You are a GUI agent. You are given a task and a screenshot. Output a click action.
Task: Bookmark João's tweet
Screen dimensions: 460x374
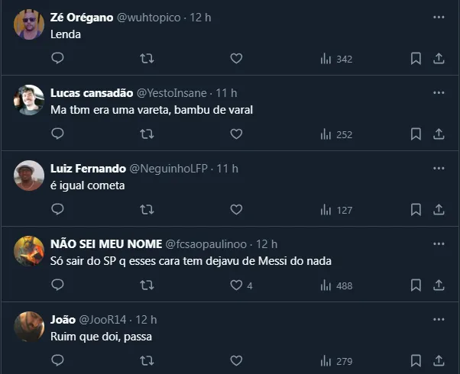click(x=416, y=360)
